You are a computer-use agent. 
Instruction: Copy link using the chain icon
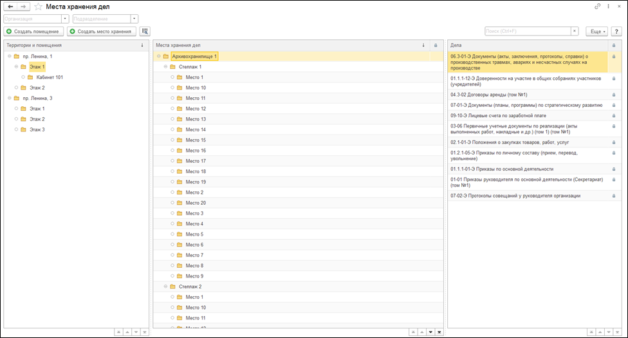click(598, 6)
